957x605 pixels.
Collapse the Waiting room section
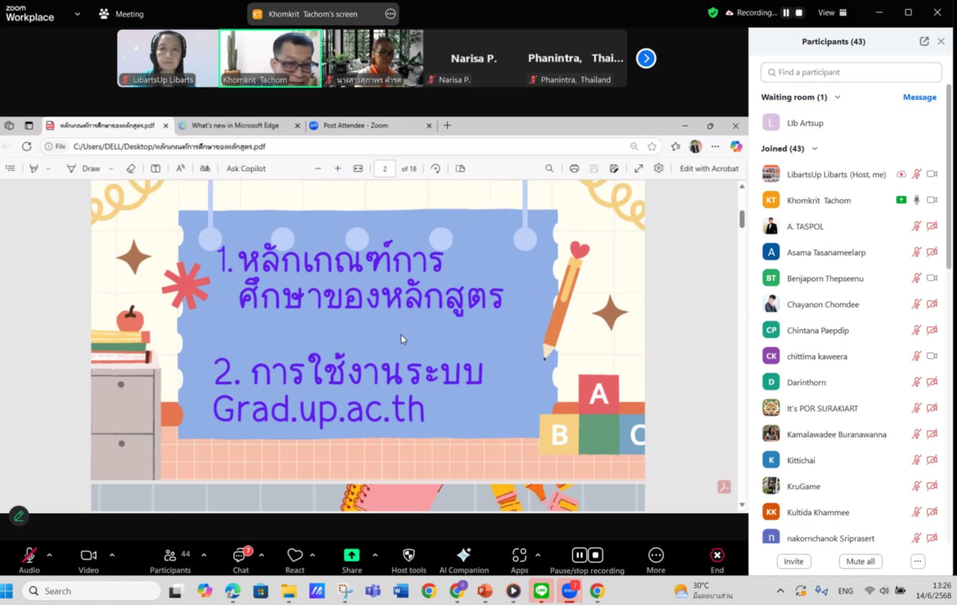tap(837, 97)
